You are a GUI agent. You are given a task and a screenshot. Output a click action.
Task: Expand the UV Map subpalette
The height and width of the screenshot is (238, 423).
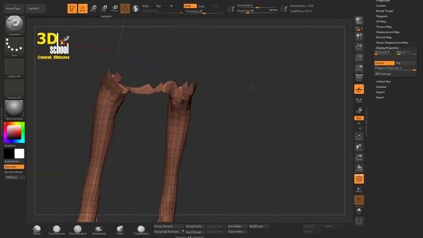pyautogui.click(x=381, y=21)
